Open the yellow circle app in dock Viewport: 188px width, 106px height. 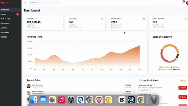pyautogui.click(x=108, y=100)
